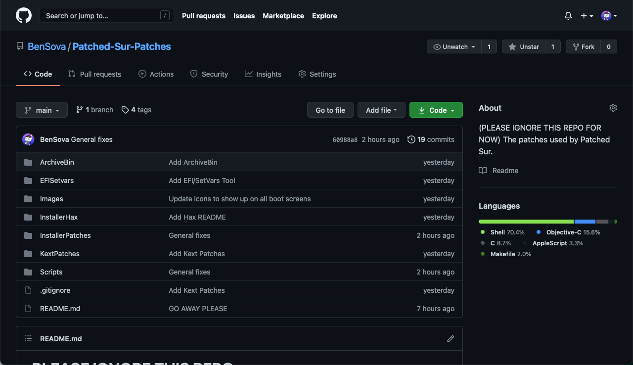Click the GitHub logo home icon
The image size is (633, 365).
24,15
